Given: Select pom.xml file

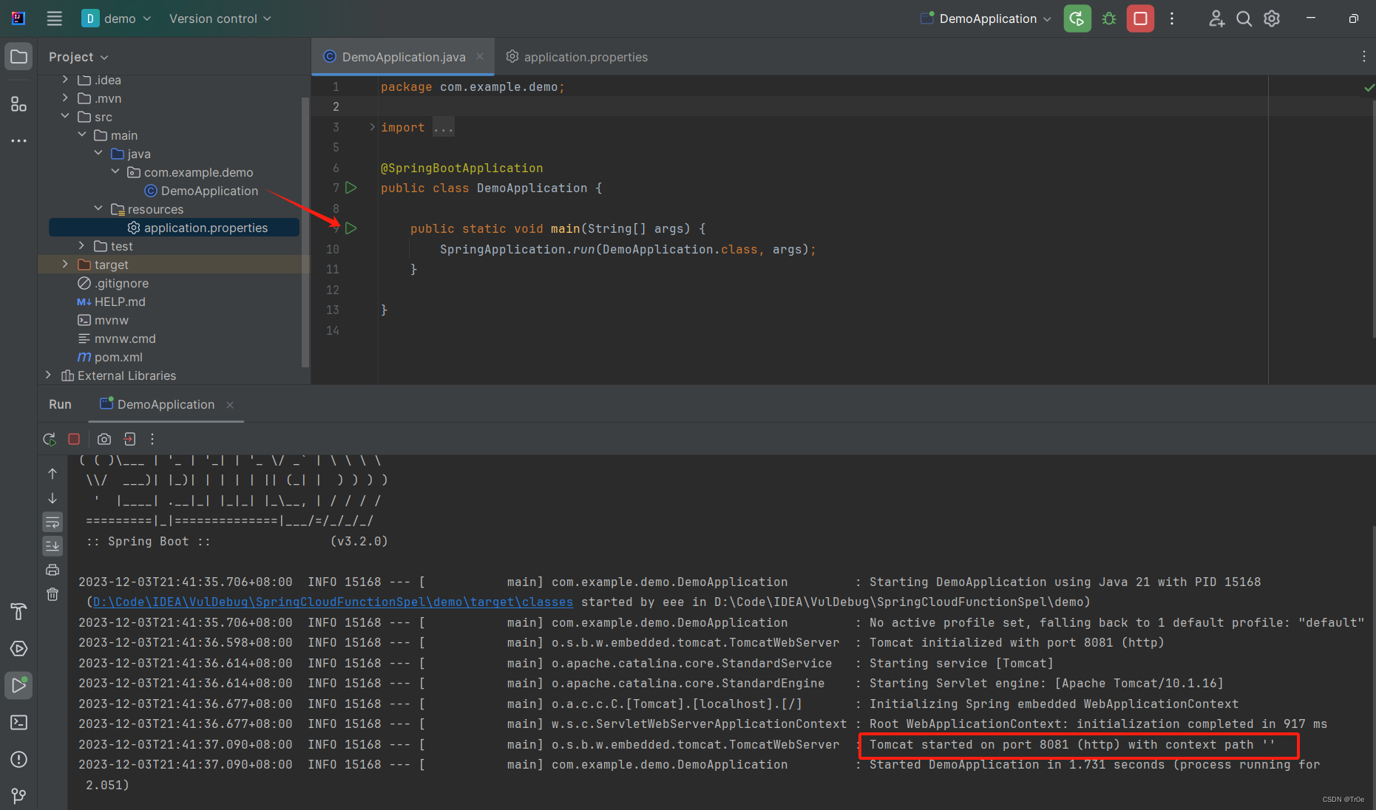Looking at the screenshot, I should (110, 357).
